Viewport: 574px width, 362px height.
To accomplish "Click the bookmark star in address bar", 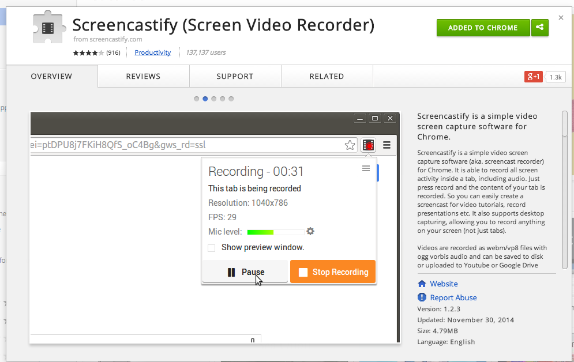I will pyautogui.click(x=350, y=145).
